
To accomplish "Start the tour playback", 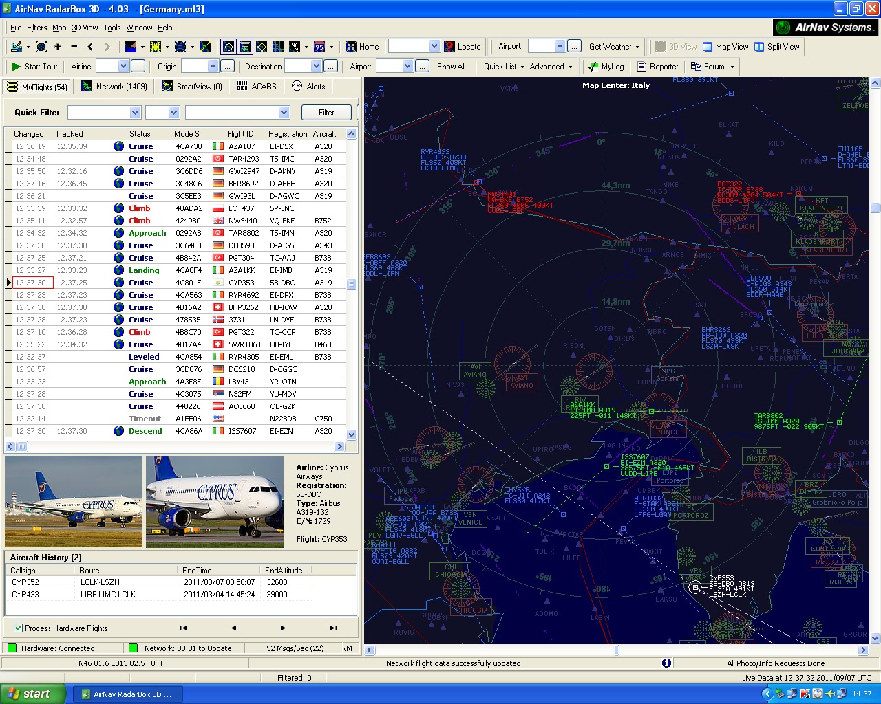I will pos(34,67).
